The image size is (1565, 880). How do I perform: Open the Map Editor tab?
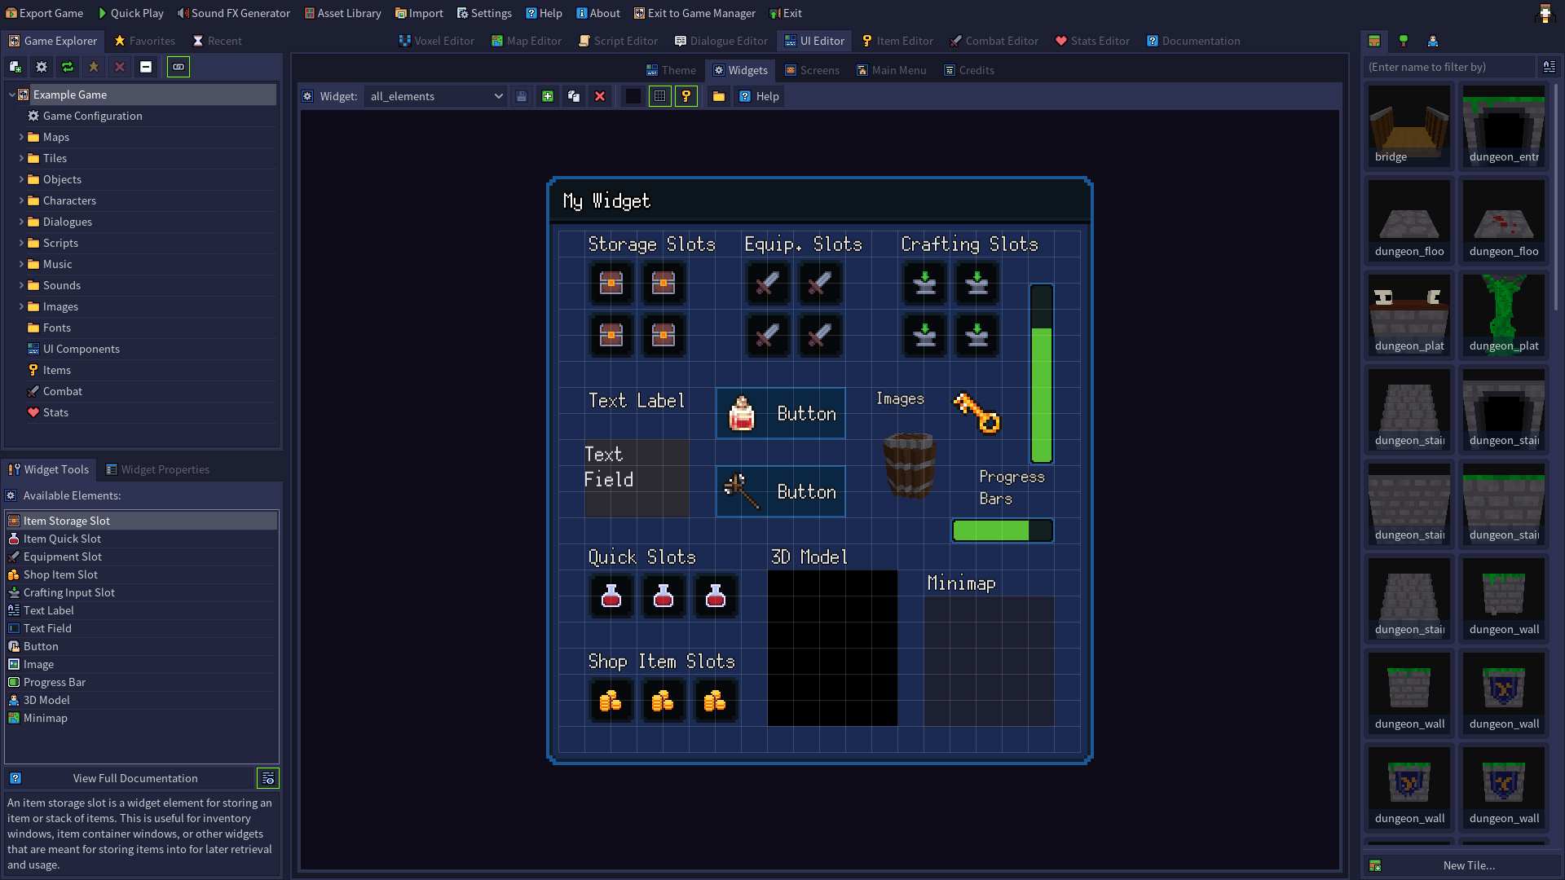527,41
